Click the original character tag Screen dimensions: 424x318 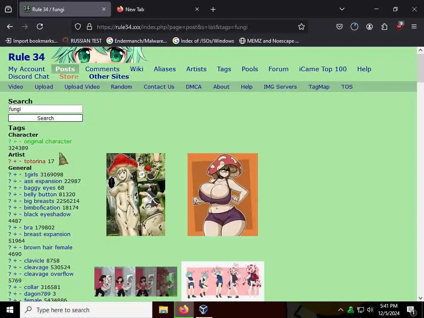(x=48, y=142)
